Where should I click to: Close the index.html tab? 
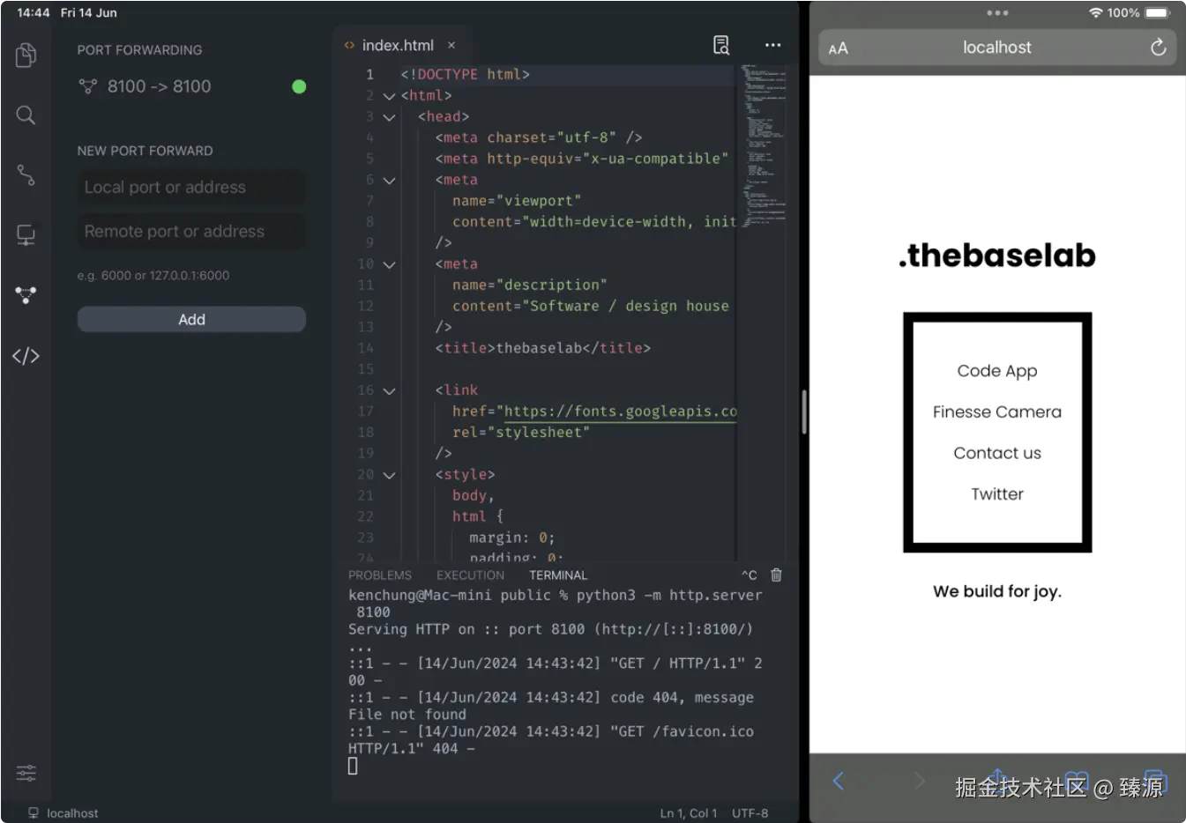coord(451,45)
